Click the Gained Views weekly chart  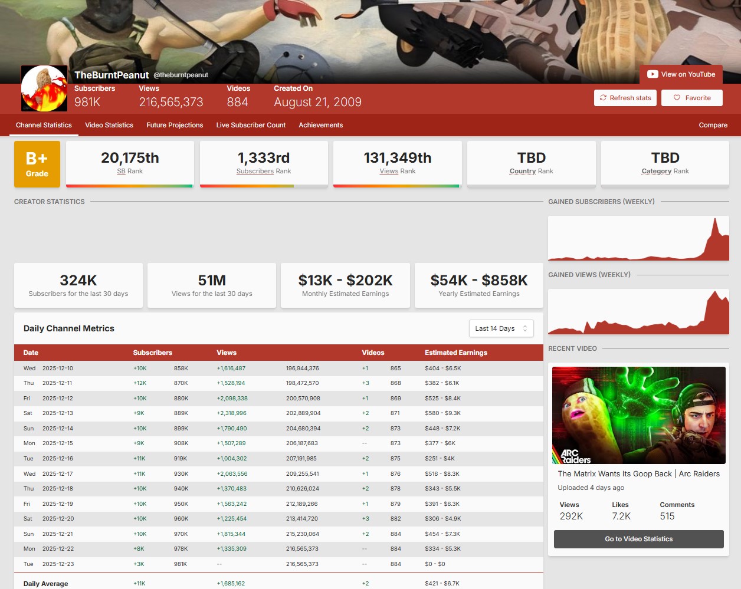(x=638, y=312)
